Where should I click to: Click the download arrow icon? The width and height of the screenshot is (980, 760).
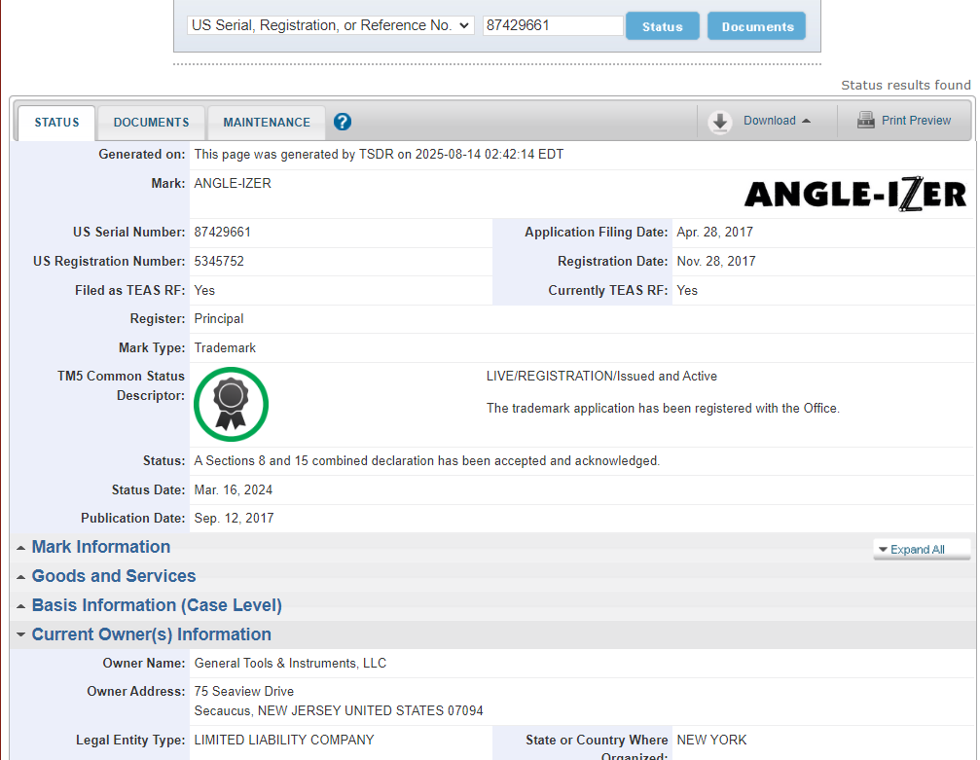click(720, 122)
